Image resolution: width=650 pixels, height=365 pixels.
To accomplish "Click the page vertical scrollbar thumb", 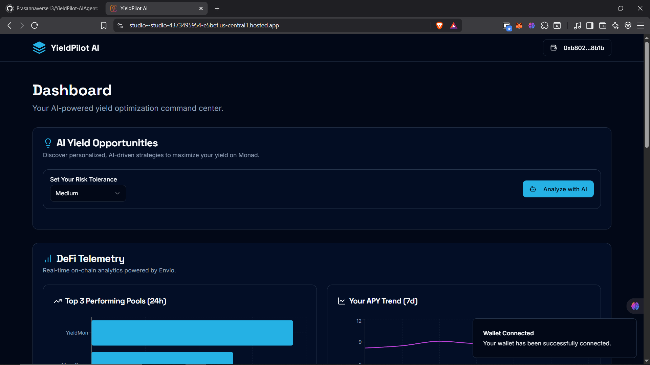I will click(647, 95).
